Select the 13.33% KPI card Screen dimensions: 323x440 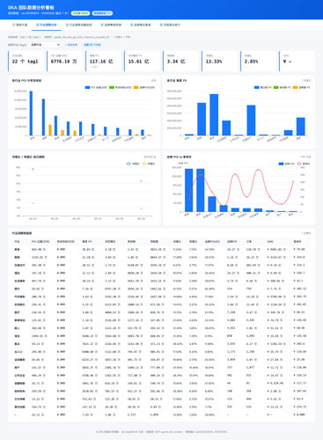click(x=220, y=61)
